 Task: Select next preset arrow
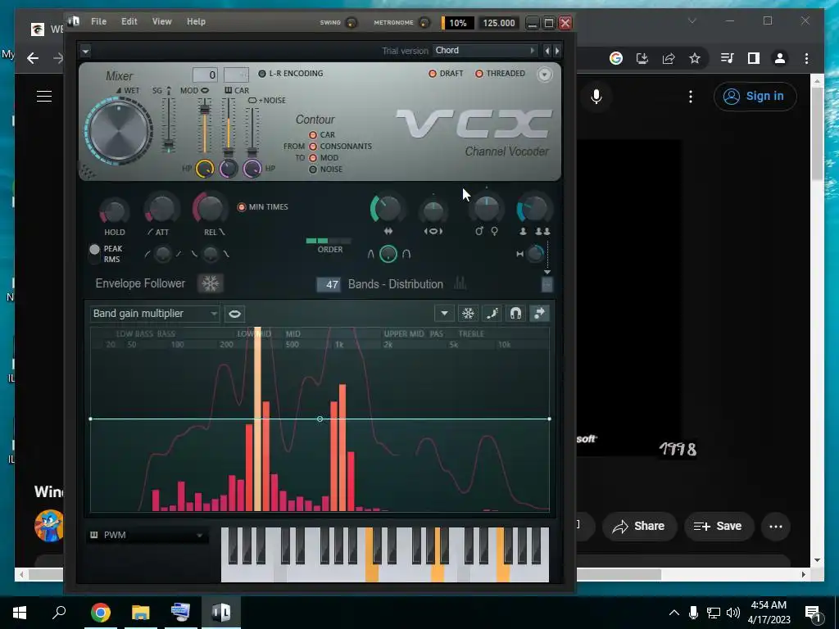(557, 51)
